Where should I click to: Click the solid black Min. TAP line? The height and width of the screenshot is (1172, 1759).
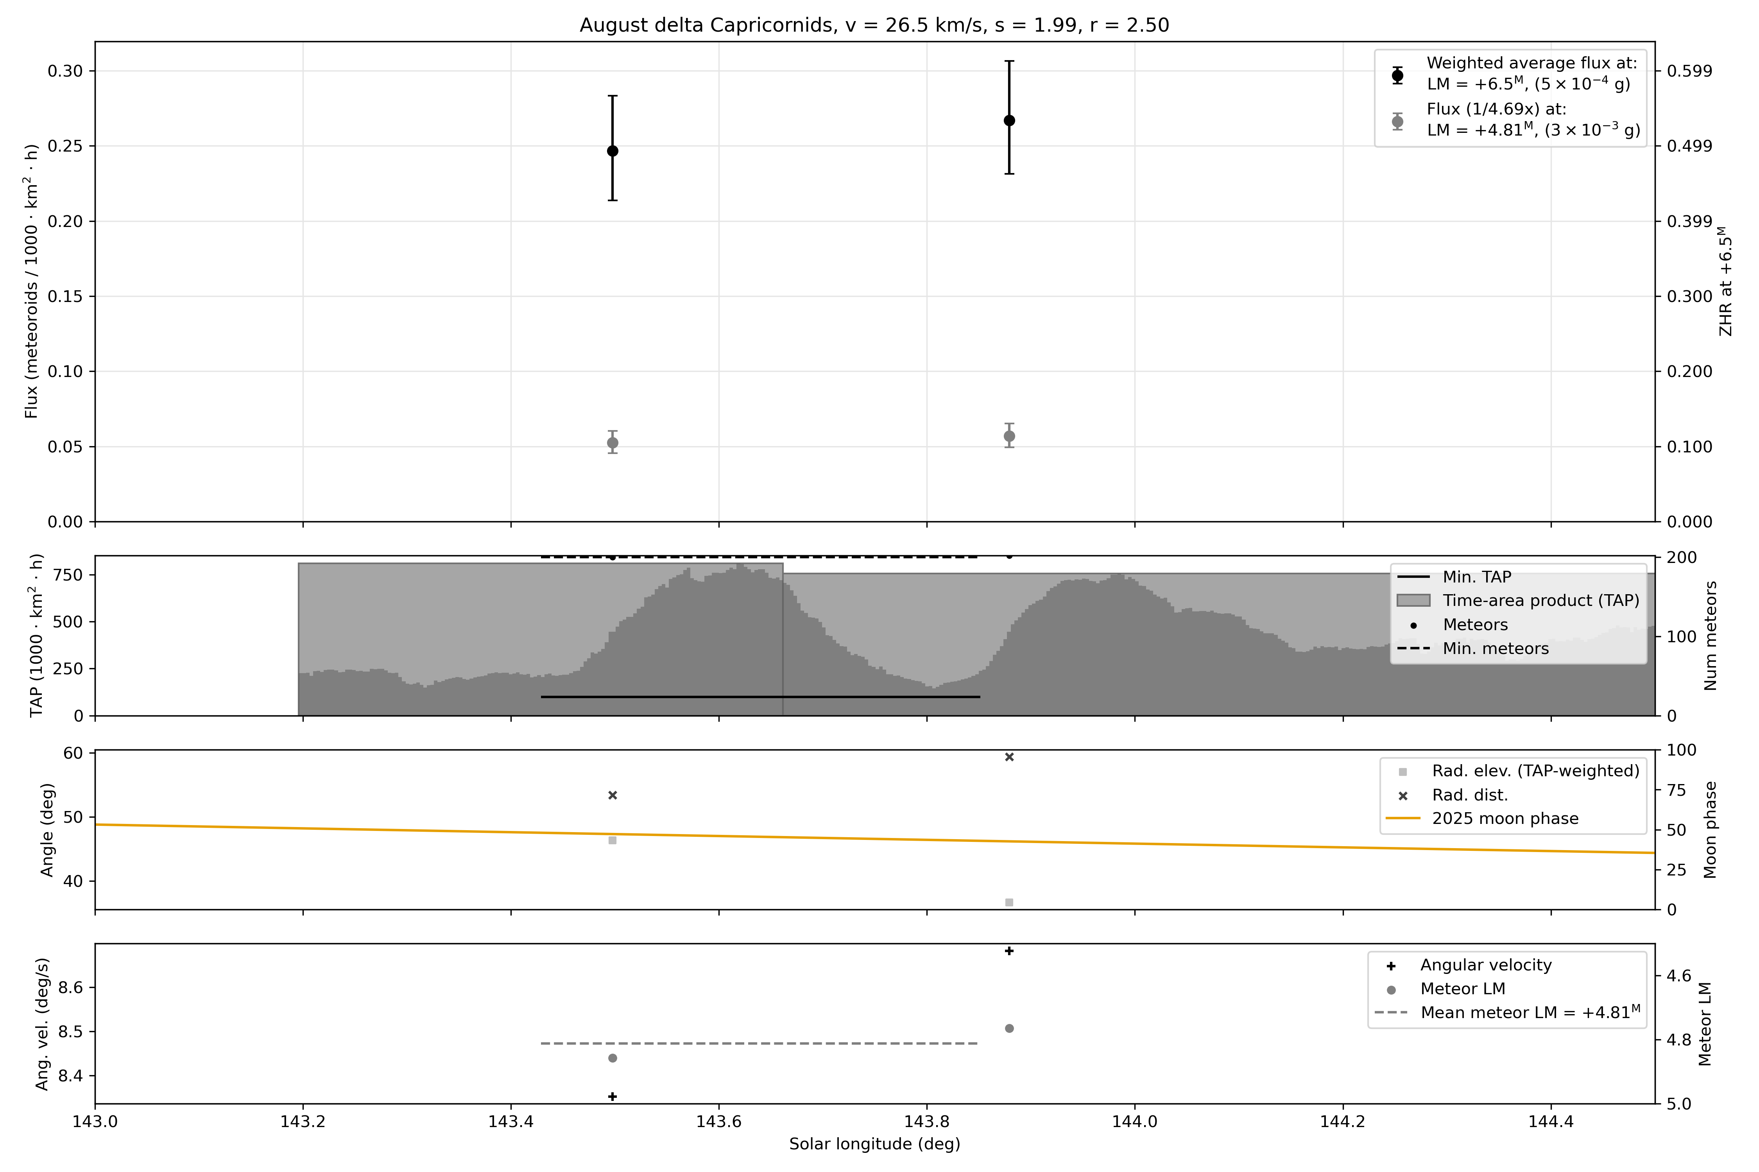[x=760, y=697]
